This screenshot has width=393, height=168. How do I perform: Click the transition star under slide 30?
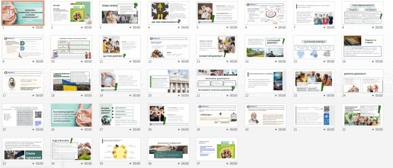276,130
